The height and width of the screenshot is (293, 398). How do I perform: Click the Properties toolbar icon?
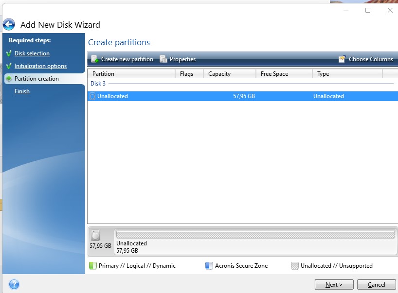tap(163, 59)
